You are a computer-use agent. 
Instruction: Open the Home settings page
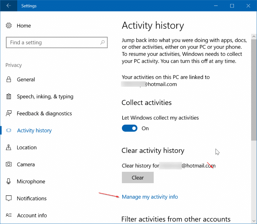tap(24, 26)
